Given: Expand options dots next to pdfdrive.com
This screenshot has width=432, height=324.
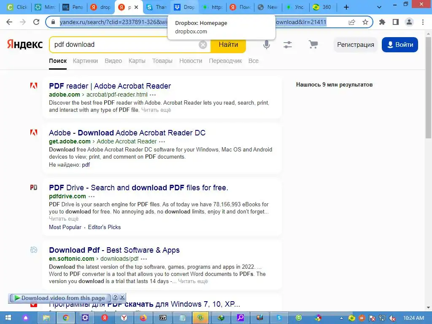Looking at the screenshot, I should 92,197.
